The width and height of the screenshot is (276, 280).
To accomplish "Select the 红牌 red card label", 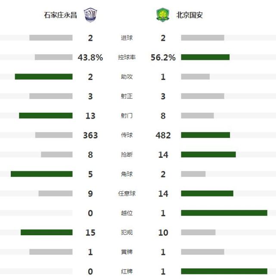I will pos(127,271).
